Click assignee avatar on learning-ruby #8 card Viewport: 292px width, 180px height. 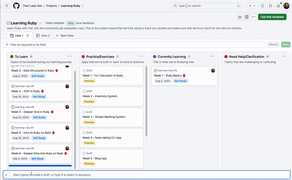click(67, 148)
